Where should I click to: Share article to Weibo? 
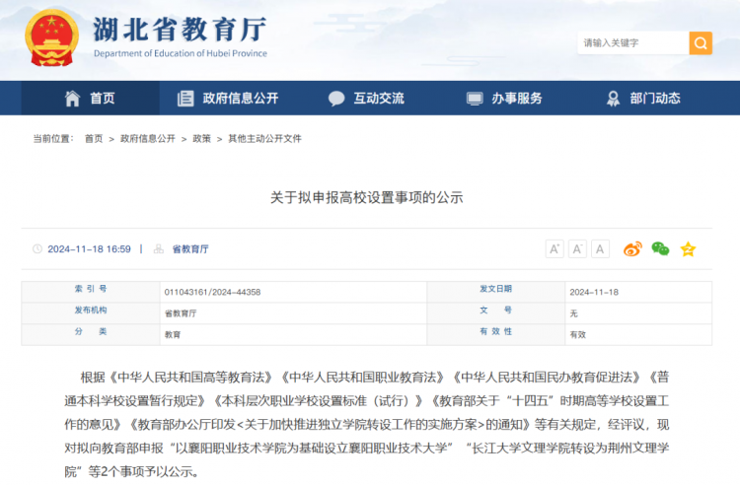[632, 248]
